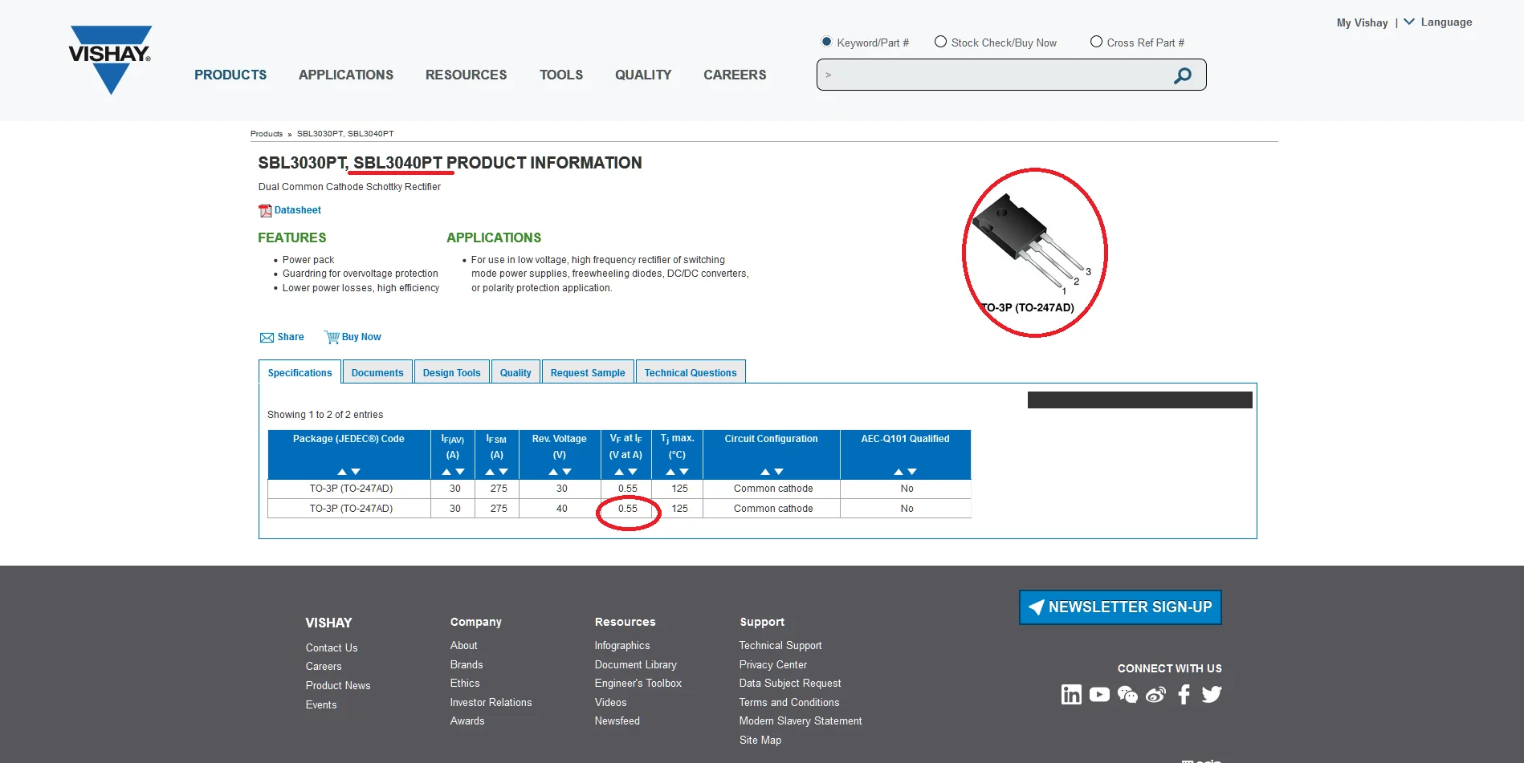Image resolution: width=1524 pixels, height=763 pixels.
Task: Click the NEWSLETTER SIGN-UP button
Action: [1120, 607]
